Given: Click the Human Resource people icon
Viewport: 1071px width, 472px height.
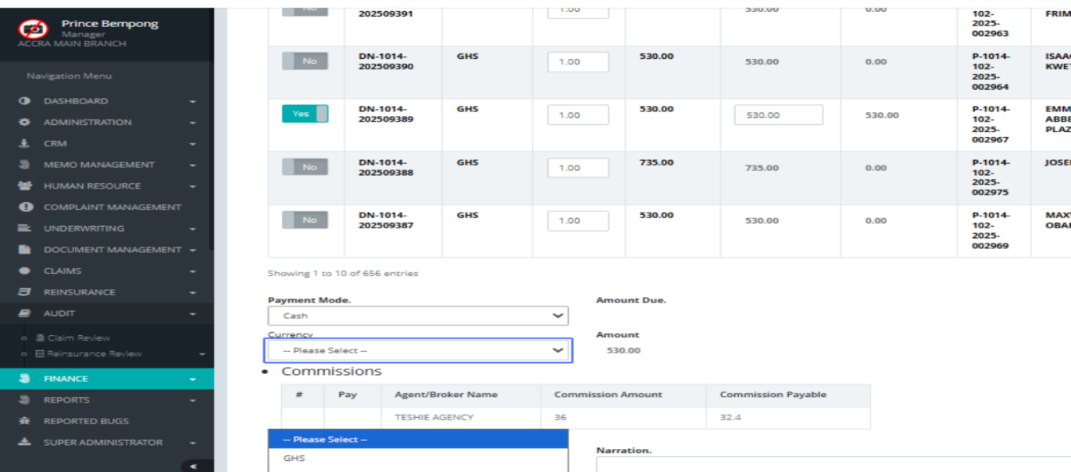Looking at the screenshot, I should pyautogui.click(x=25, y=186).
